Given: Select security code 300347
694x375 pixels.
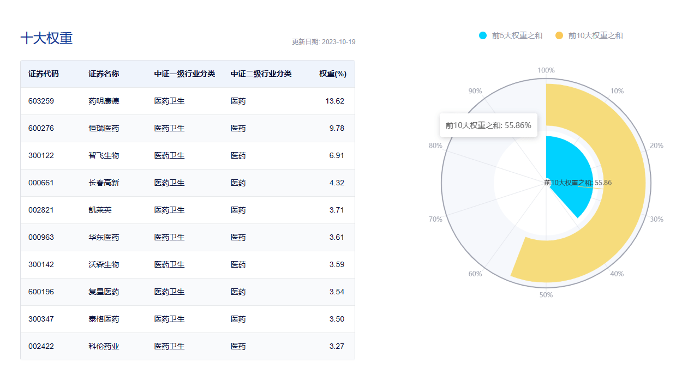Looking at the screenshot, I should click(x=41, y=319).
